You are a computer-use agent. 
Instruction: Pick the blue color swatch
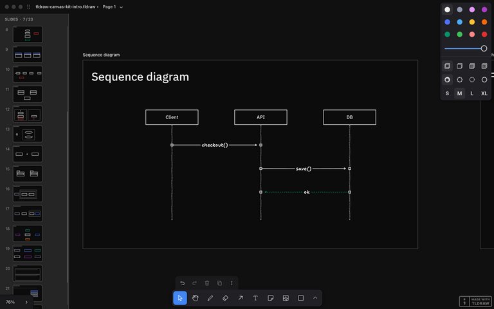(447, 22)
